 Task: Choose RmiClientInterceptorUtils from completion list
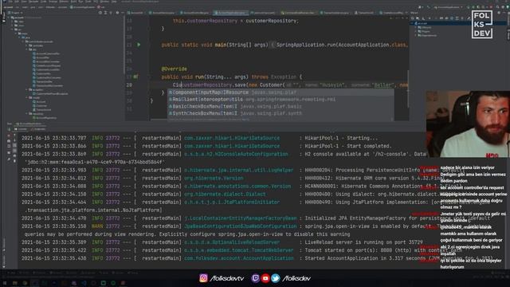coord(280,99)
